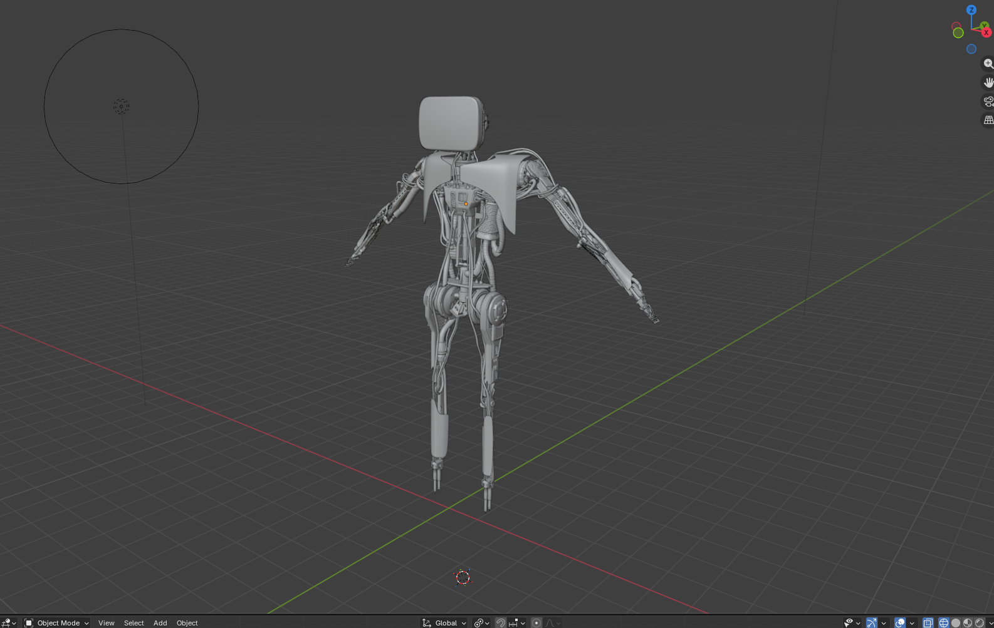Toggle the snap magnet button
Image resolution: width=994 pixels, height=628 pixels.
point(501,623)
